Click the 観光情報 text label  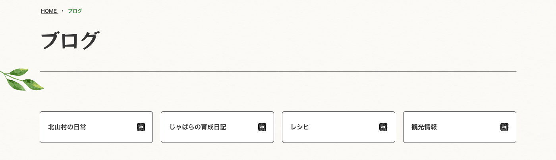click(424, 127)
